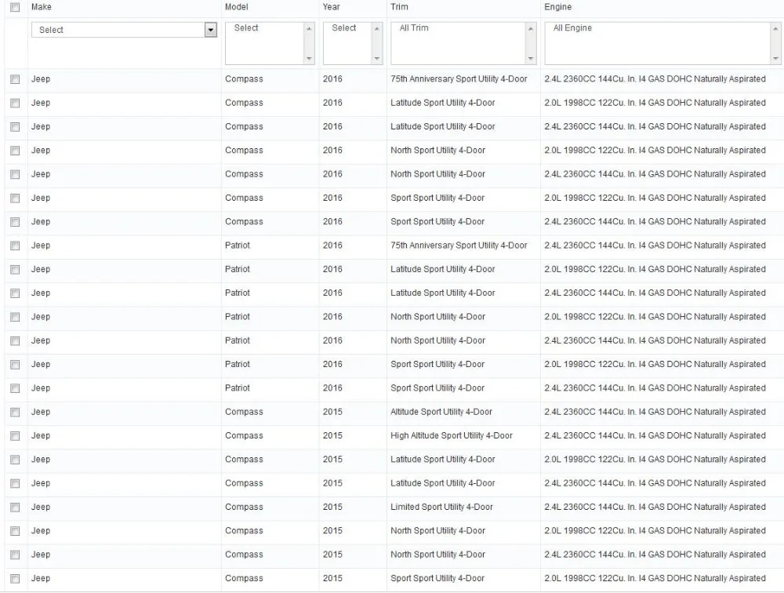Check the Patriot 2016 Latitude 2.0L row
Image resolution: width=784 pixels, height=593 pixels.
coord(15,270)
